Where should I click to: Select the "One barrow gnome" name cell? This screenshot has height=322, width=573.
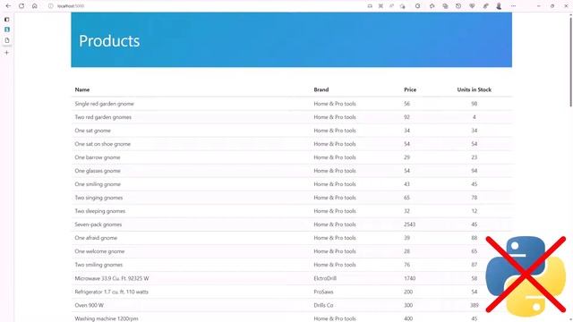point(98,157)
